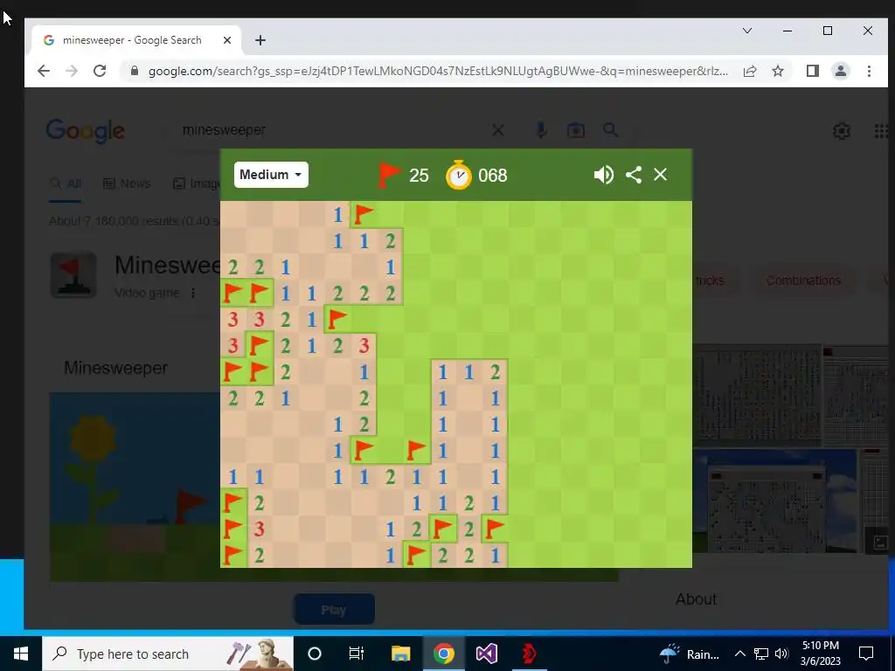Screen dimensions: 895x671
Task: Open the tab search chevron
Action: [x=747, y=31]
